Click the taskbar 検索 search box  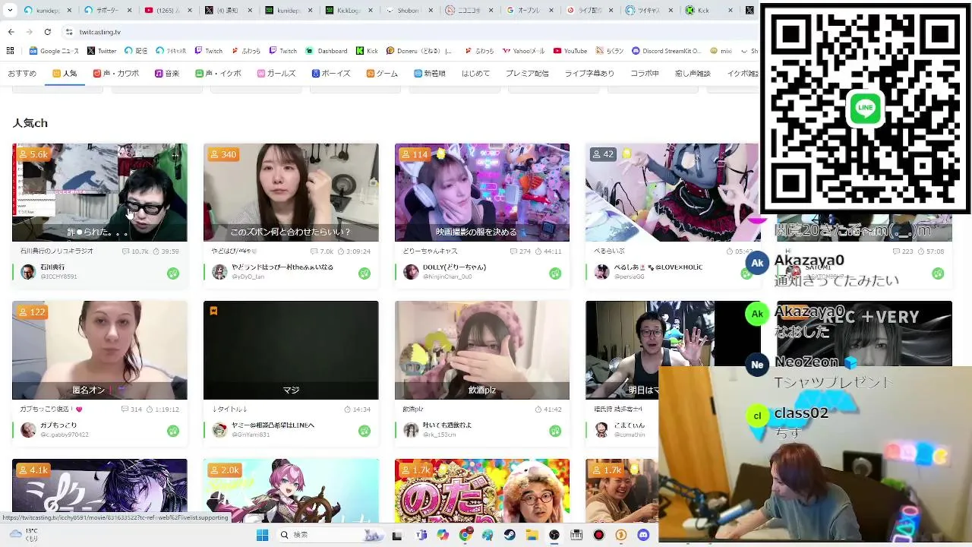coord(330,535)
